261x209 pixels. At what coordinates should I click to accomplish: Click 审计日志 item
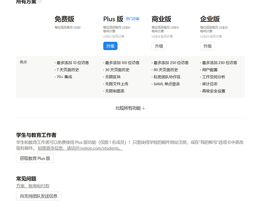tap(209, 84)
